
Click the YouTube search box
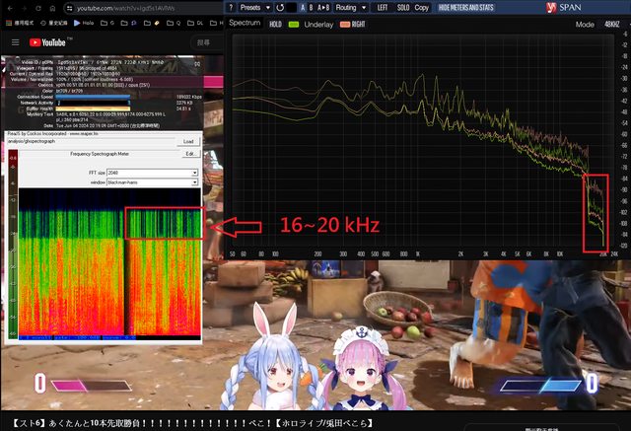click(209, 42)
